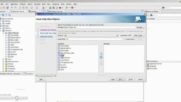181x102 pixels.
Task: Click the Name Filter input field
Action: [94, 39]
